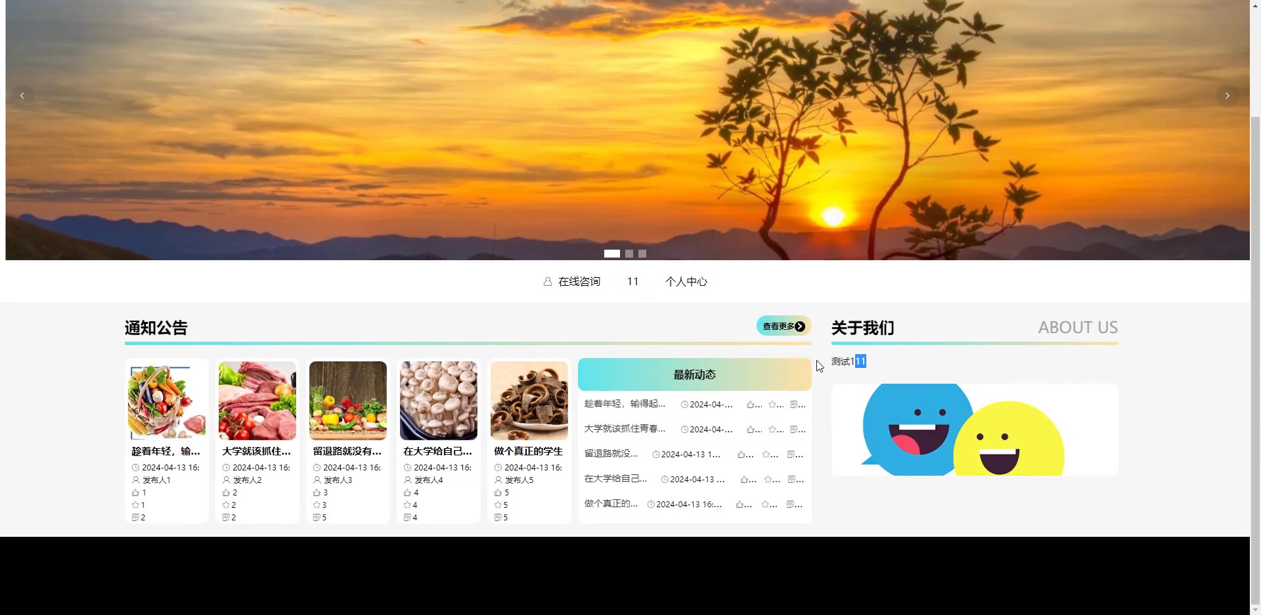This screenshot has width=1261, height=615.
Task: Open the card title 大学就该抓住...
Action: click(256, 451)
